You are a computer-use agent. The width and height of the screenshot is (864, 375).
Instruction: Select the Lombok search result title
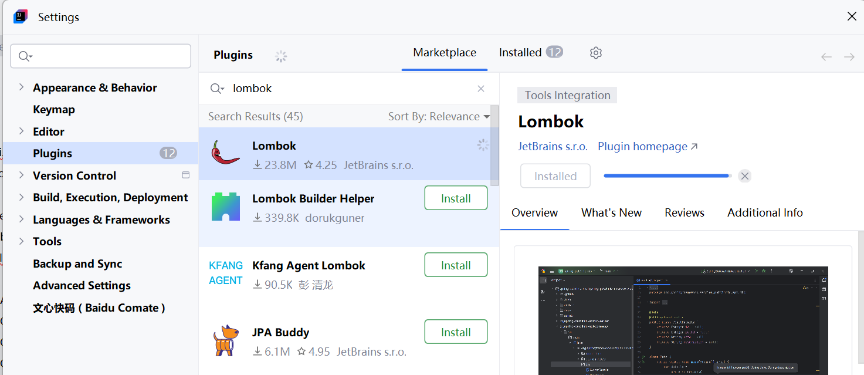274,146
